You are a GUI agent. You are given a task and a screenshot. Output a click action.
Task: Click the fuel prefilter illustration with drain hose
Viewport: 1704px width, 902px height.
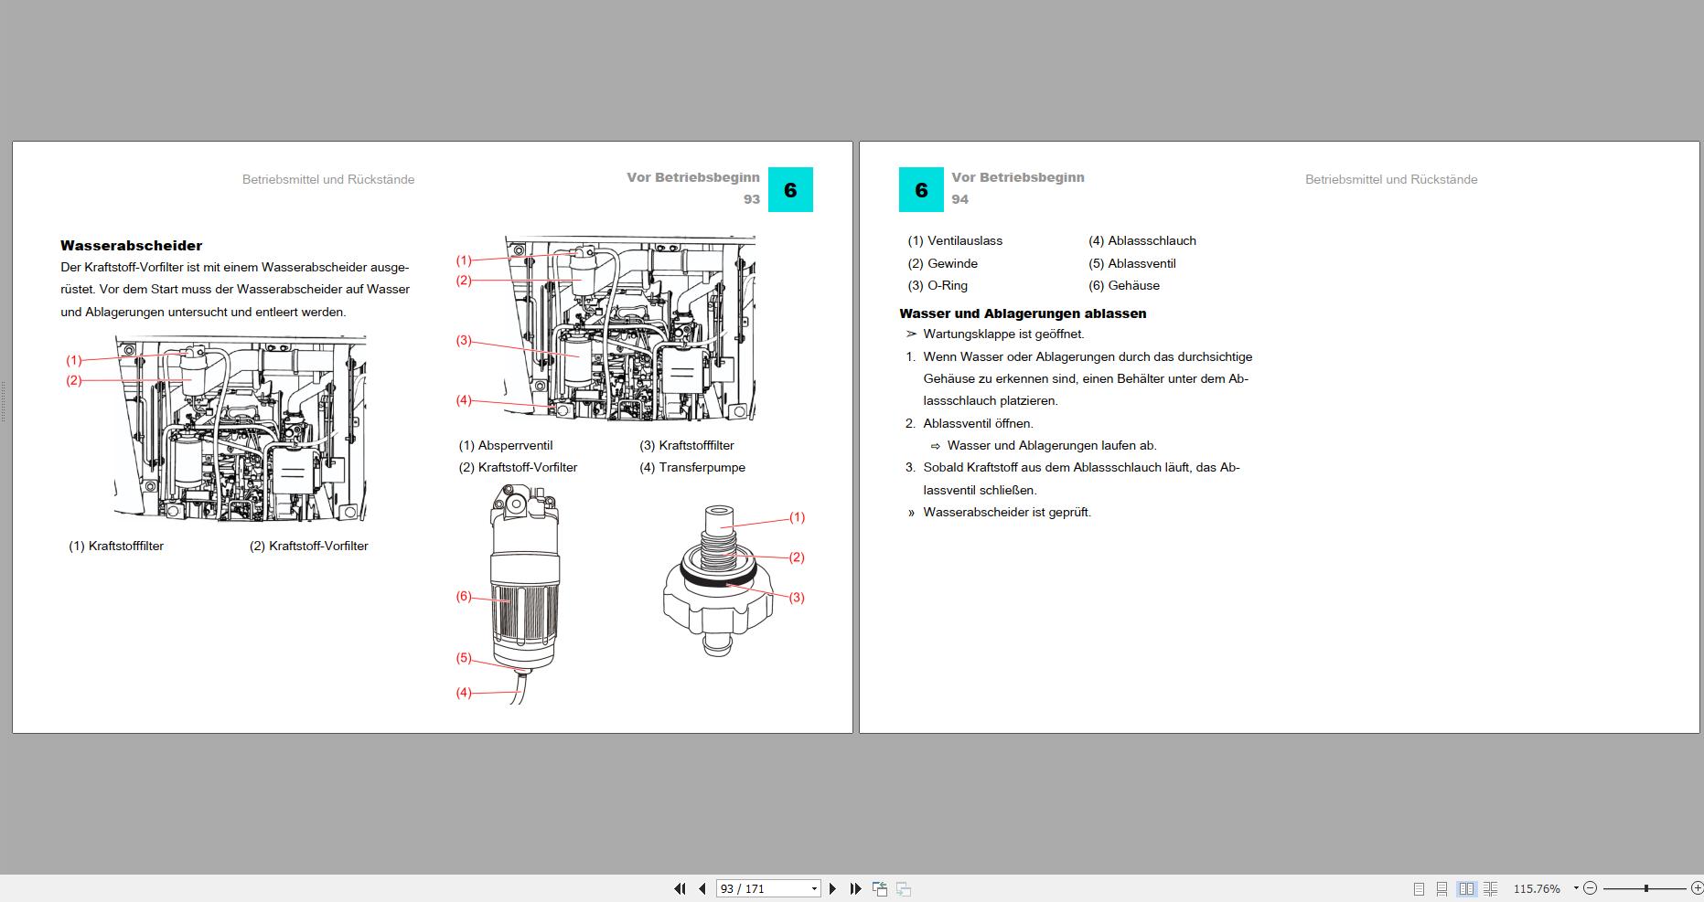(523, 594)
